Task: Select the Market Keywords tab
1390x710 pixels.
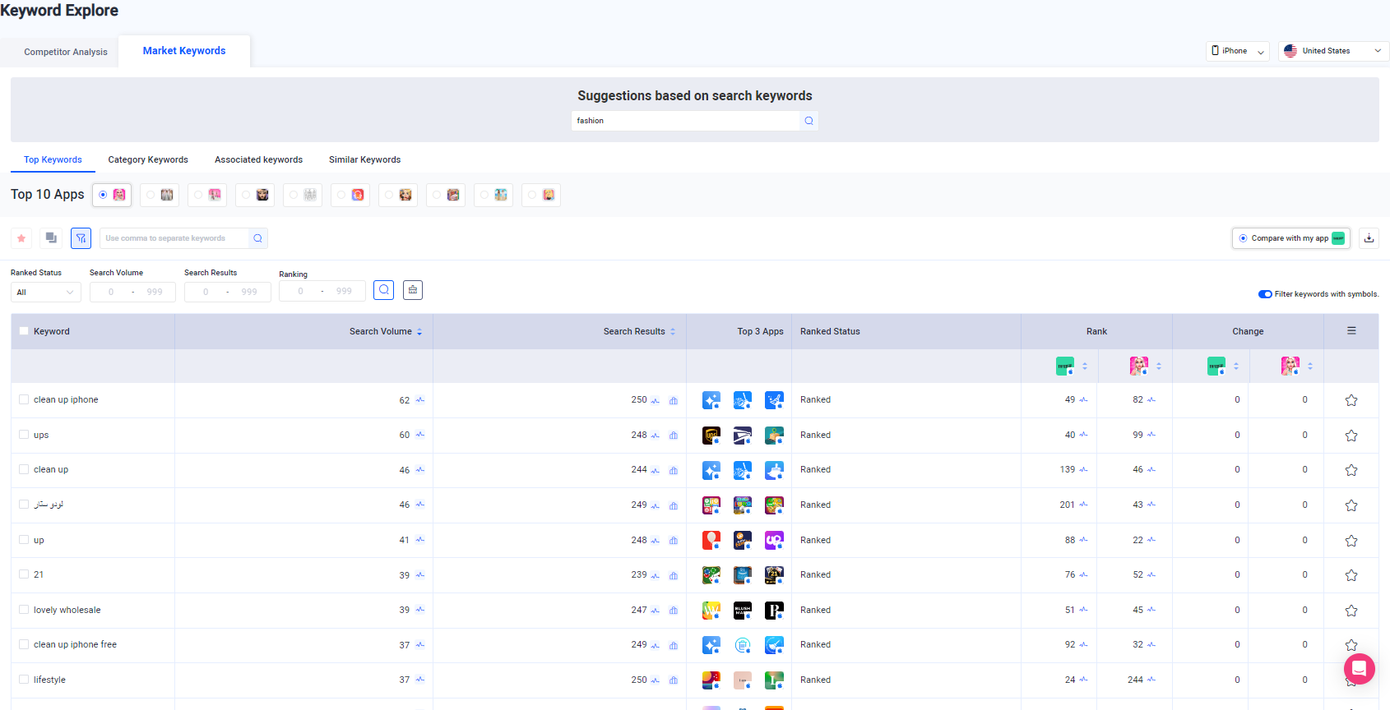Action: tap(184, 51)
